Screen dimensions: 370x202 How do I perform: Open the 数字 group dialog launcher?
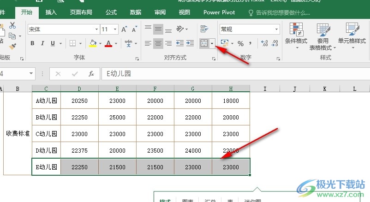click(x=278, y=59)
